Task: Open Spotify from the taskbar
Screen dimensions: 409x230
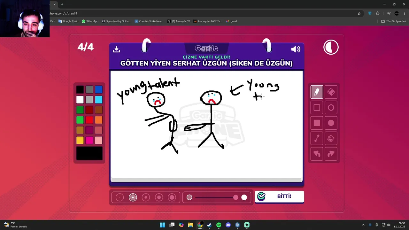Action: (219, 225)
